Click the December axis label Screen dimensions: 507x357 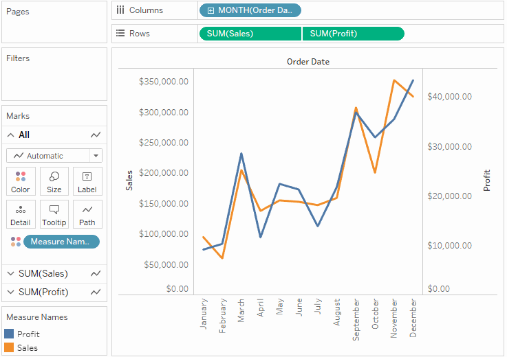413,318
